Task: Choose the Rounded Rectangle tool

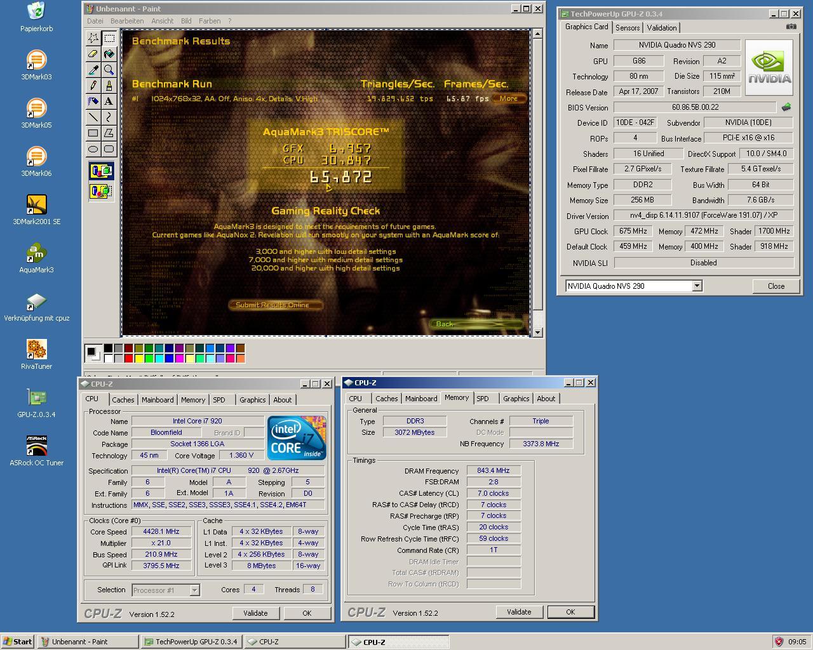Action: [109, 149]
